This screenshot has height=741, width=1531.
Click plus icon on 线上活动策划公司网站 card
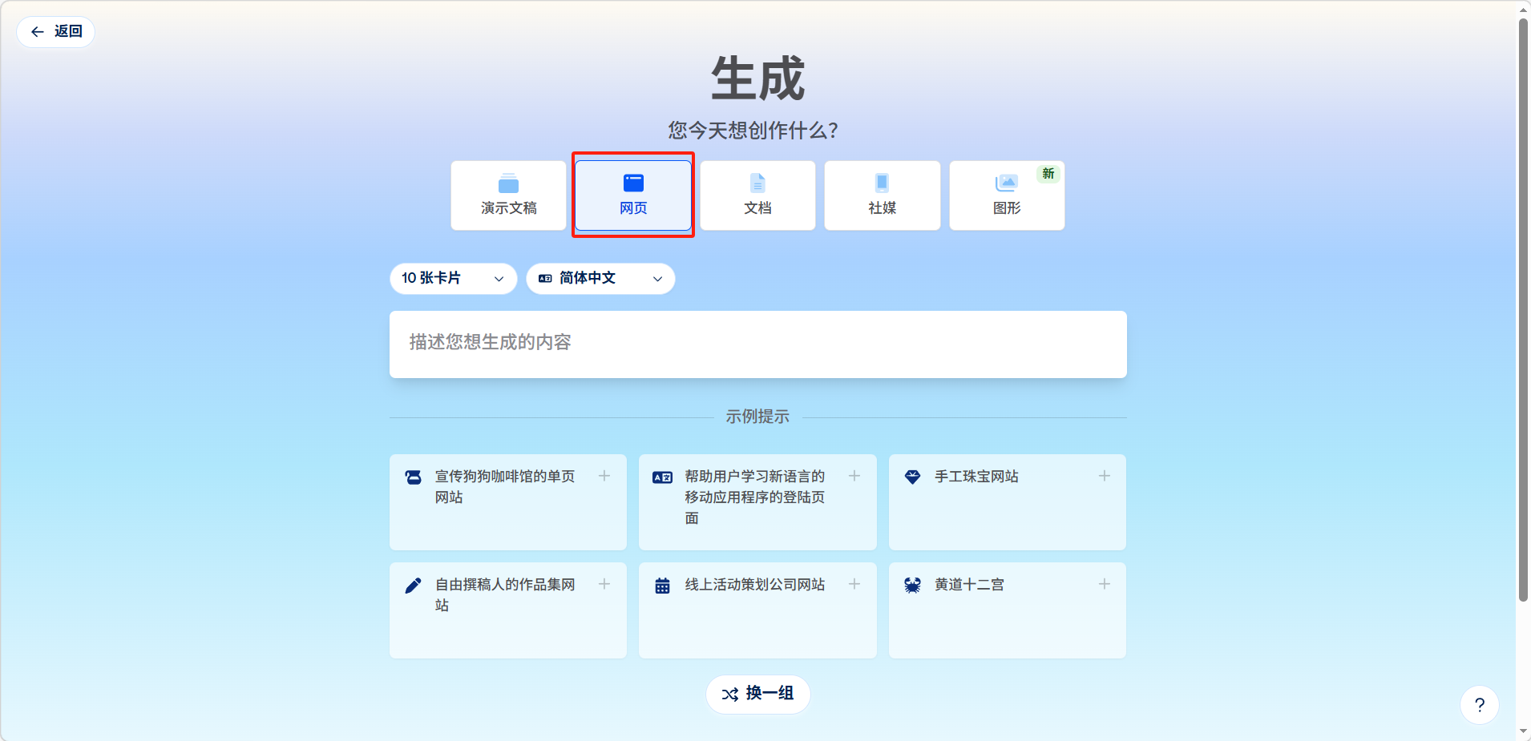click(854, 584)
